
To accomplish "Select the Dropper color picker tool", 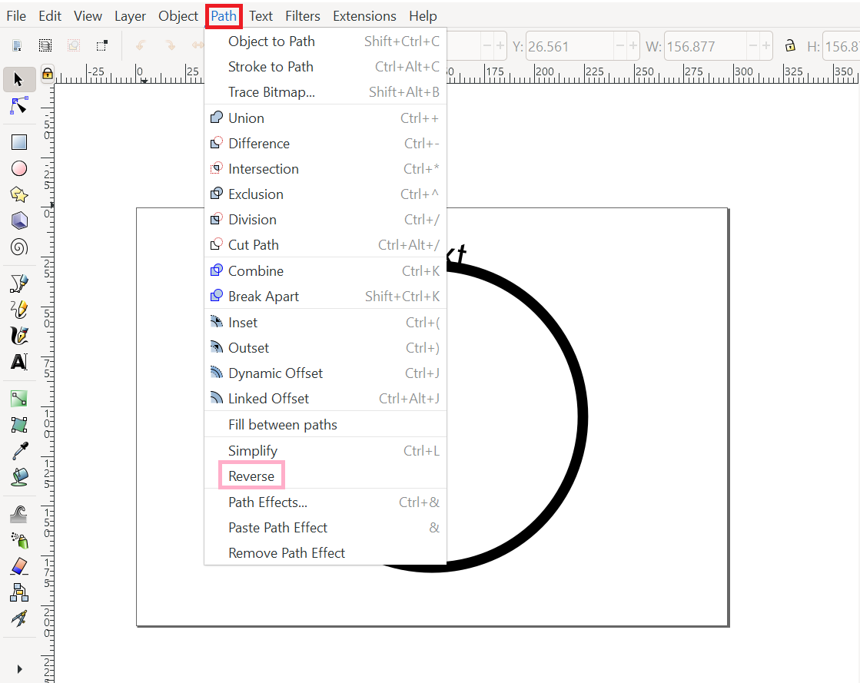I will click(18, 451).
